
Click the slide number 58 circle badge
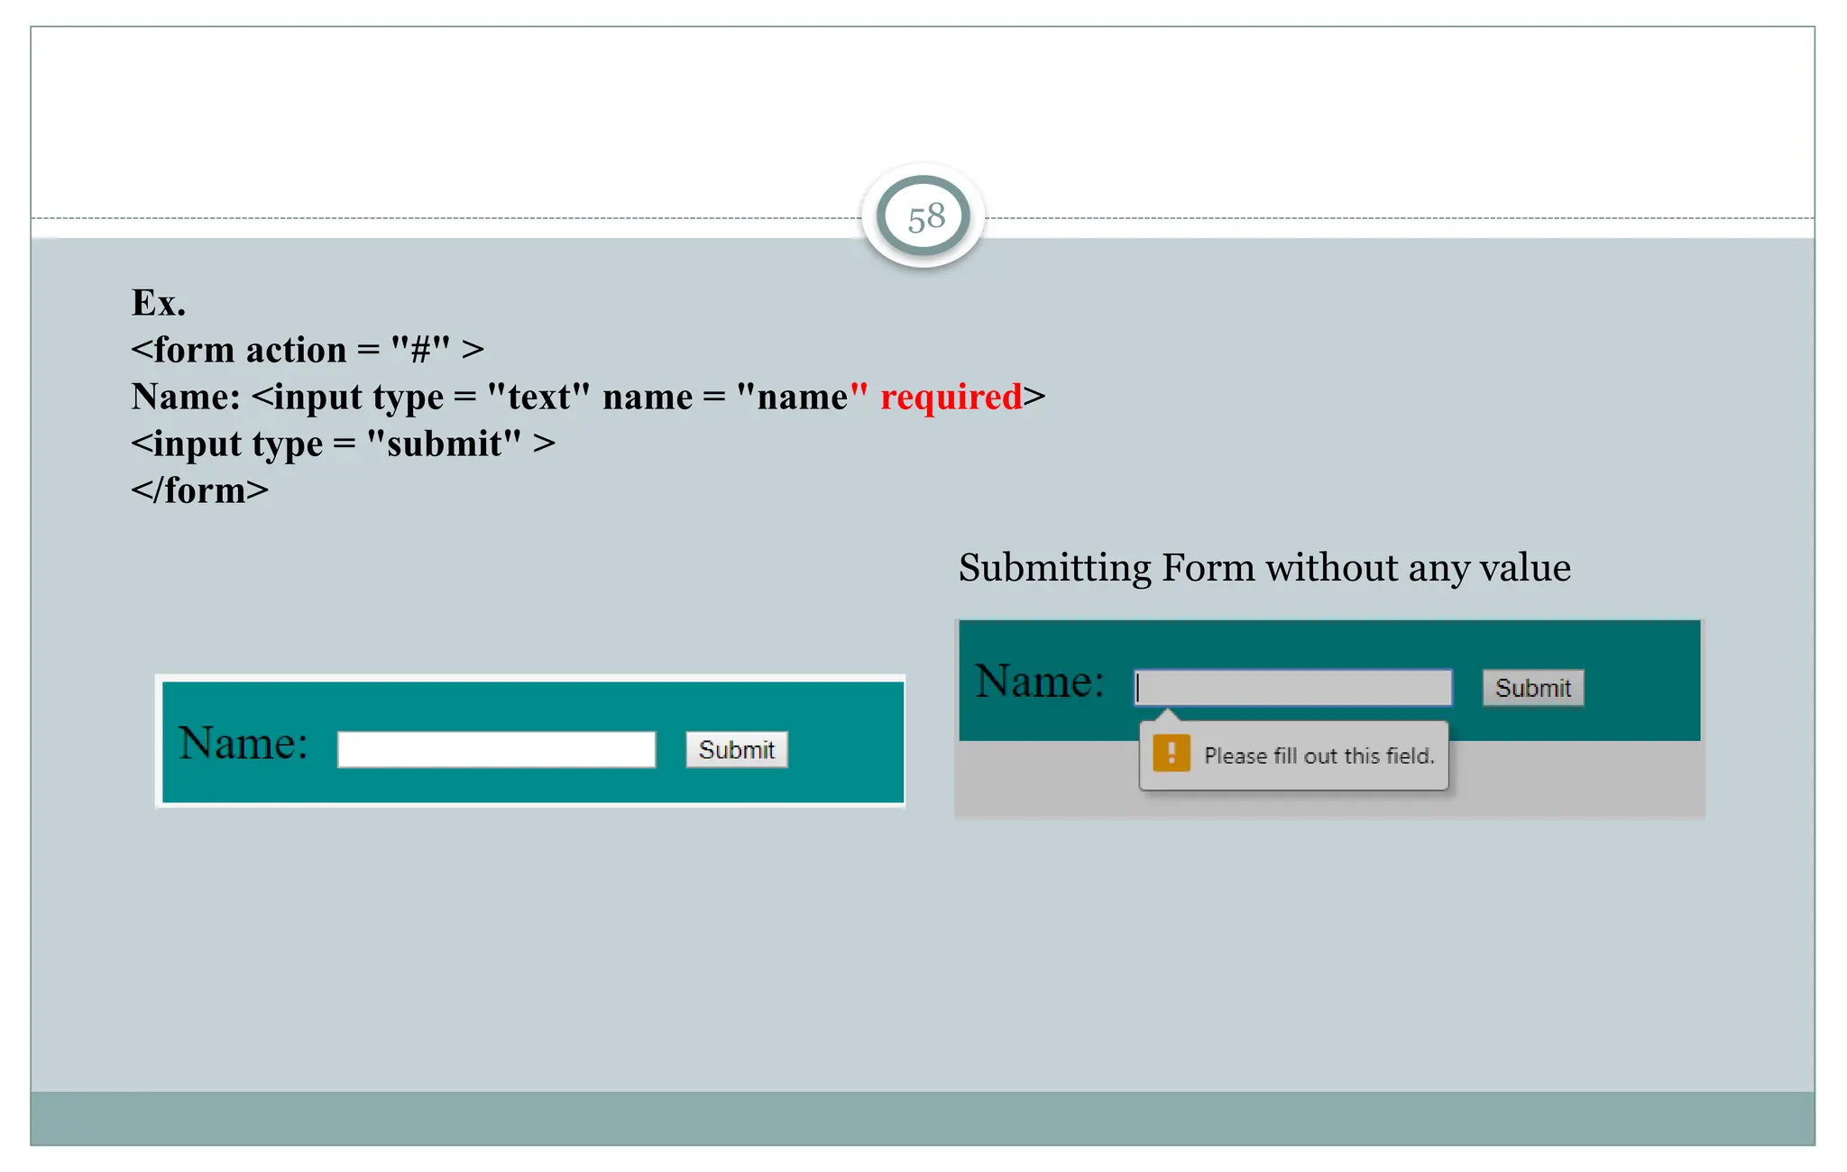click(923, 216)
